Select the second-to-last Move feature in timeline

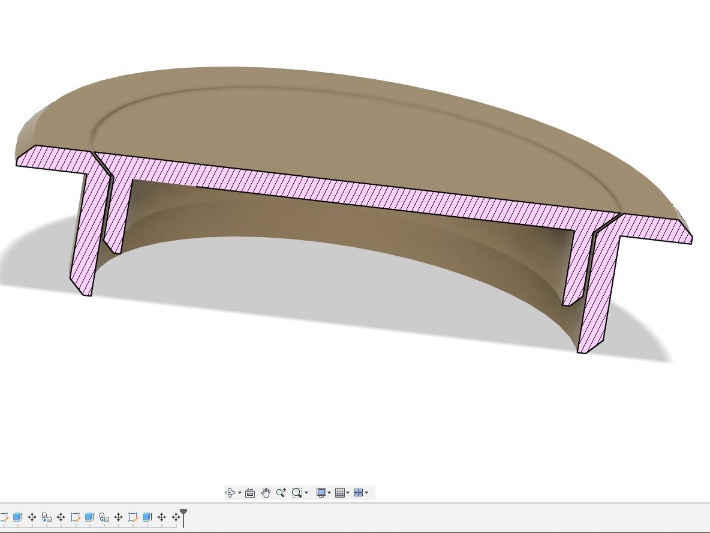click(x=162, y=517)
